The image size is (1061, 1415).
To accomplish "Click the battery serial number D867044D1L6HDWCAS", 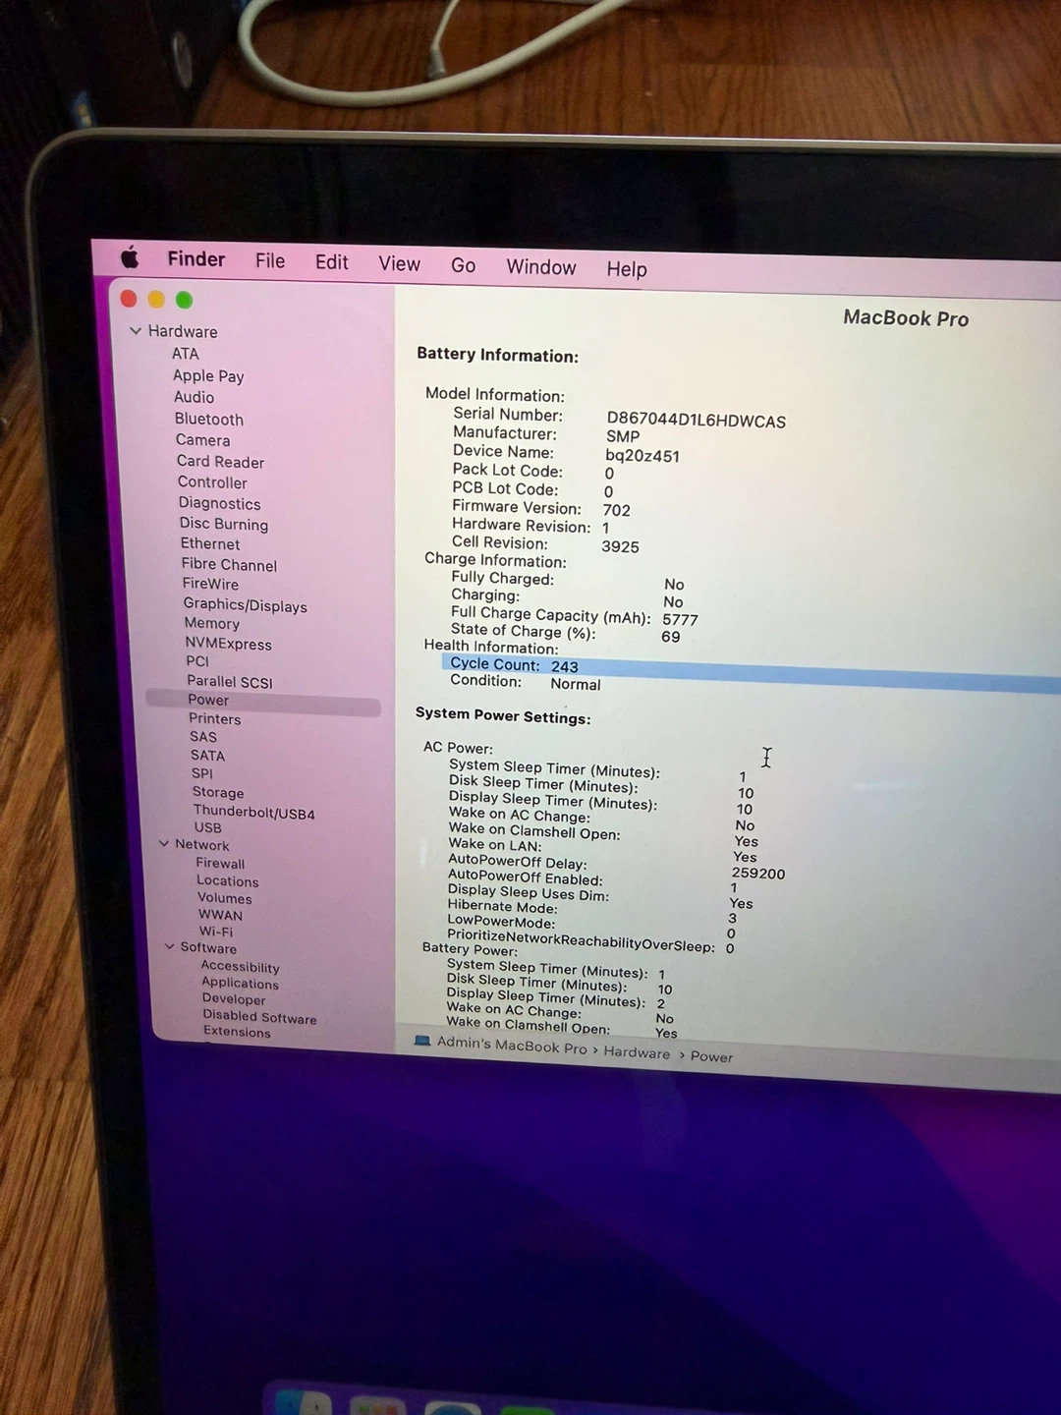I will coord(697,421).
